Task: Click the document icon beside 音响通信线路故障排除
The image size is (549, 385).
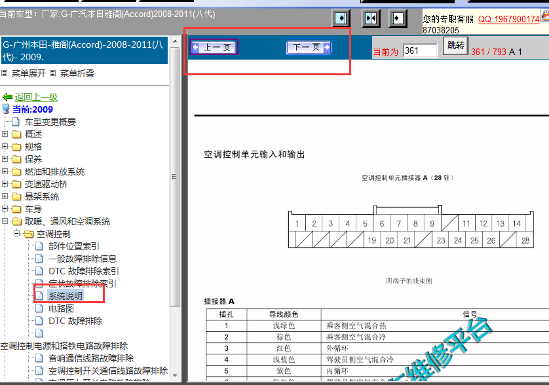Action: 39,358
